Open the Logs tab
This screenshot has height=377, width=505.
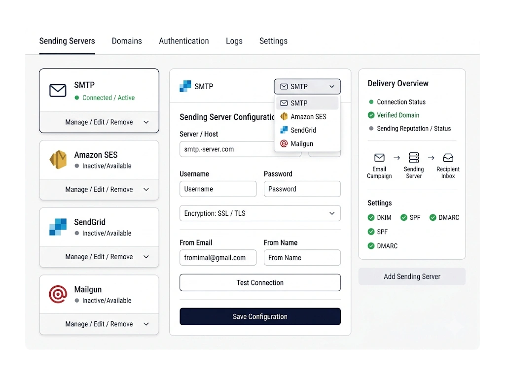234,41
